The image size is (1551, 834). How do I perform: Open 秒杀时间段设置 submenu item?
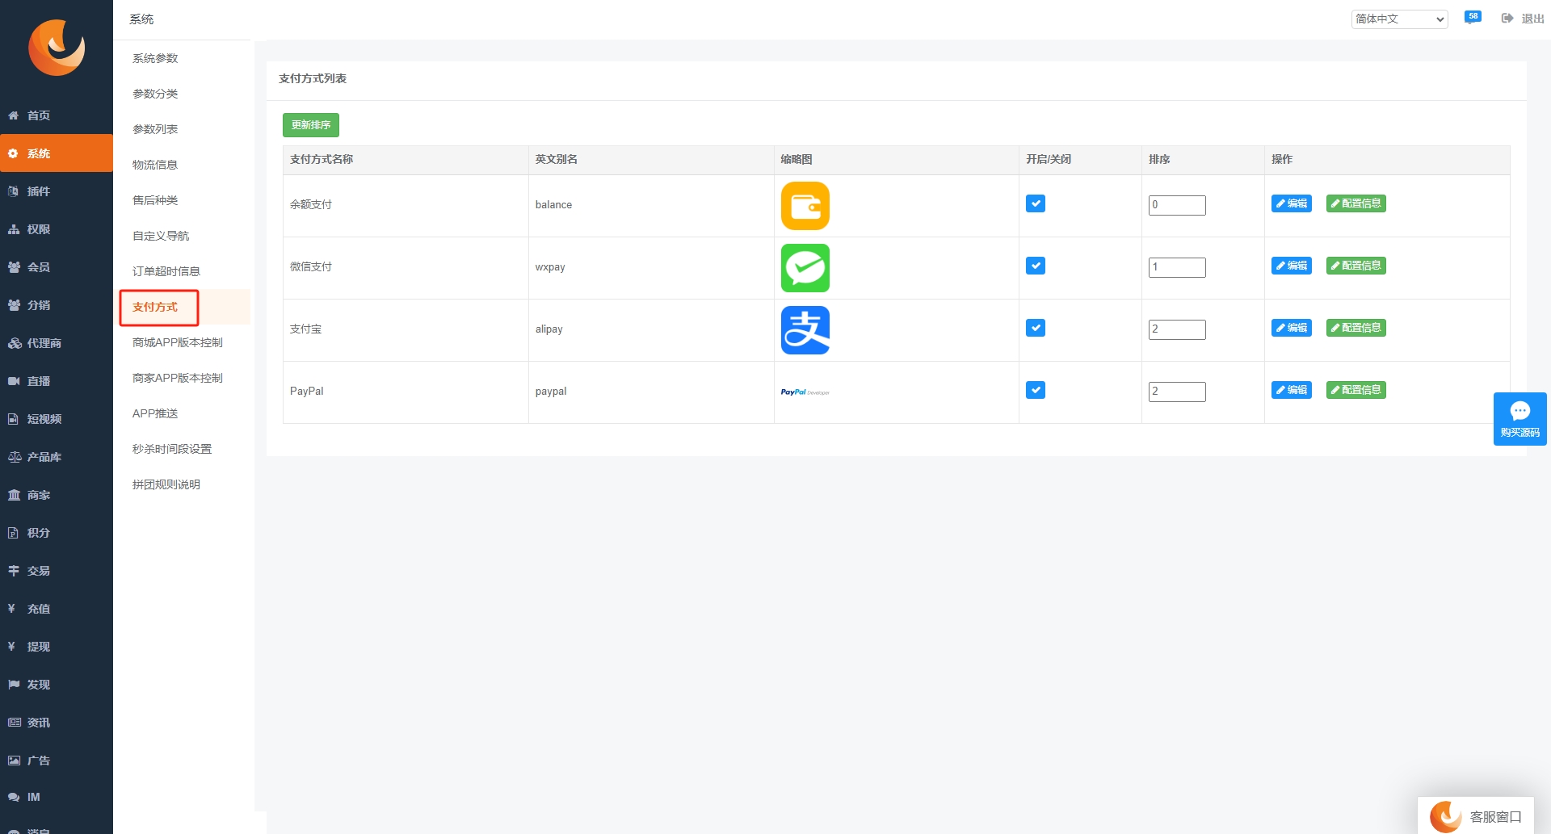pos(172,449)
